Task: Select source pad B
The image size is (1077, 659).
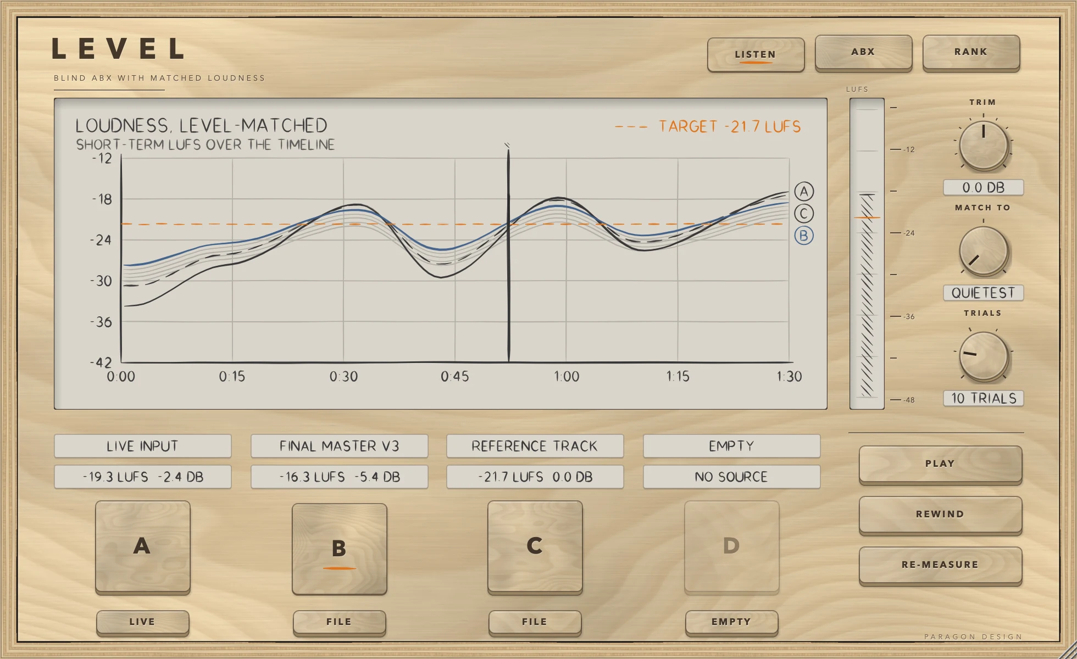Action: tap(339, 548)
